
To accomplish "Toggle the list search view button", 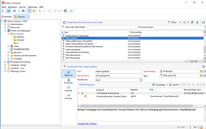I will pos(30,11).
